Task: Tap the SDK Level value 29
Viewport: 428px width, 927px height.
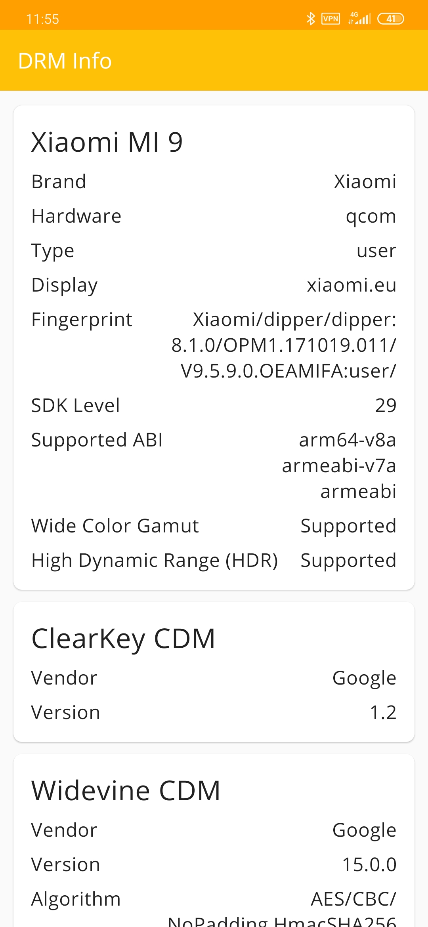Action: click(386, 405)
